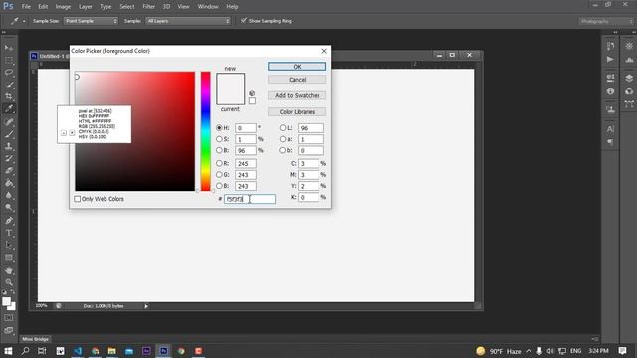
Task: Open the Histogram panel icon
Action: tap(629, 60)
